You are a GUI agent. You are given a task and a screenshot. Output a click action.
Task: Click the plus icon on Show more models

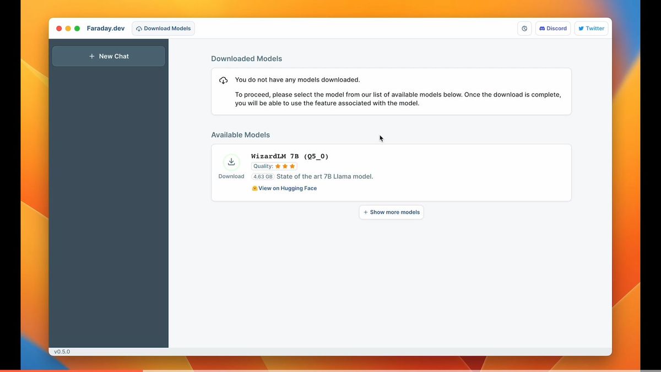pyautogui.click(x=365, y=212)
